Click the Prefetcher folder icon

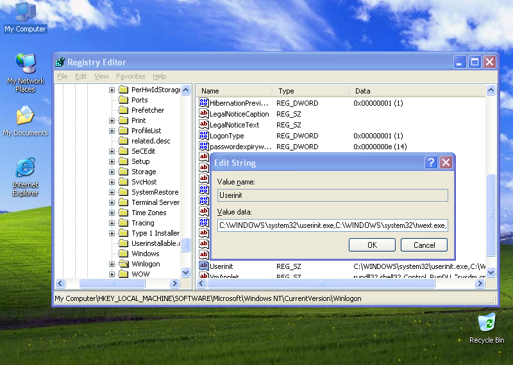click(123, 109)
